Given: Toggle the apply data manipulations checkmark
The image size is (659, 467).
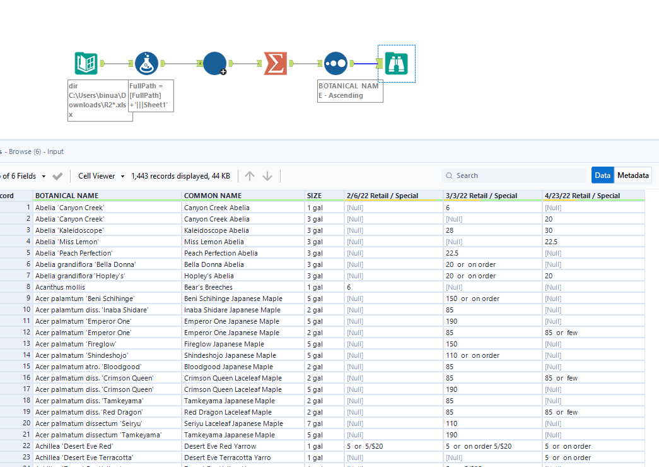Looking at the screenshot, I should click(57, 175).
